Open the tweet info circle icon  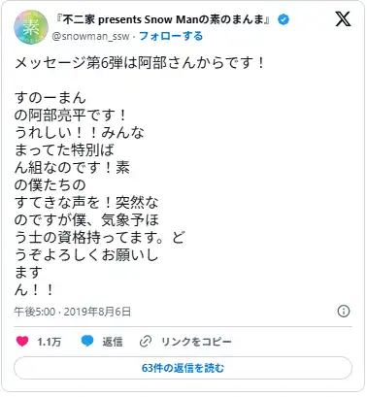click(344, 312)
